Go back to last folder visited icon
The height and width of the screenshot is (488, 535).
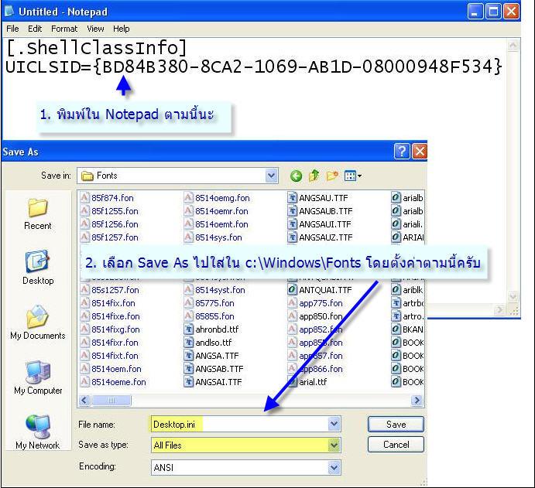(x=296, y=176)
